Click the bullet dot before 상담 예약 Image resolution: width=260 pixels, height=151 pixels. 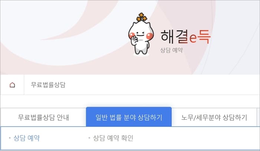point(10,138)
